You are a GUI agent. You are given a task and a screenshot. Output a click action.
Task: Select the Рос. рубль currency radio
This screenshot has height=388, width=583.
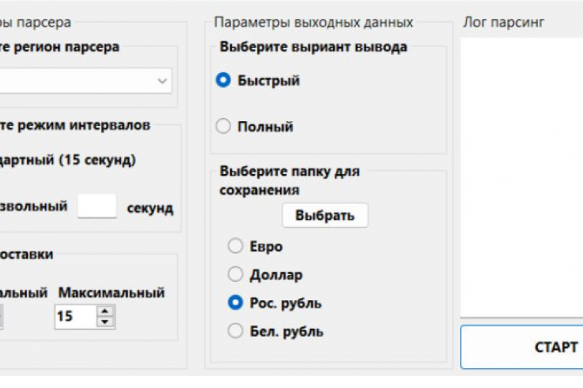coord(235,303)
